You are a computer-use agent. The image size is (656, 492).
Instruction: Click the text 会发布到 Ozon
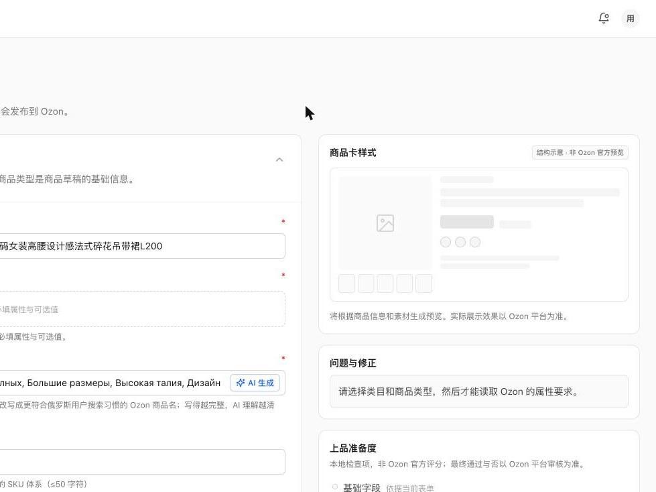tap(35, 111)
